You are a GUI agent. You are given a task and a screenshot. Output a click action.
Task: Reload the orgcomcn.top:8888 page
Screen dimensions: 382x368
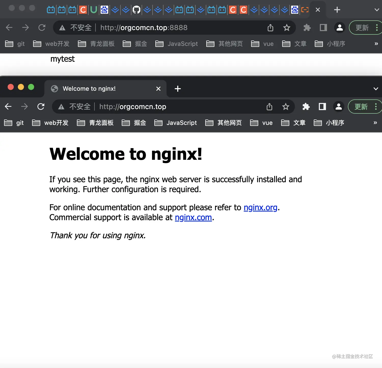pos(42,28)
